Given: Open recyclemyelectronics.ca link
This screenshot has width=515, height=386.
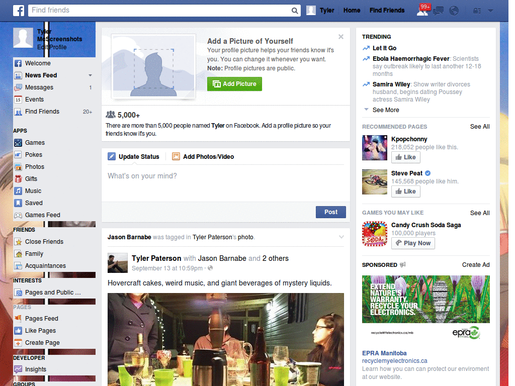Looking at the screenshot, I should click(x=394, y=361).
